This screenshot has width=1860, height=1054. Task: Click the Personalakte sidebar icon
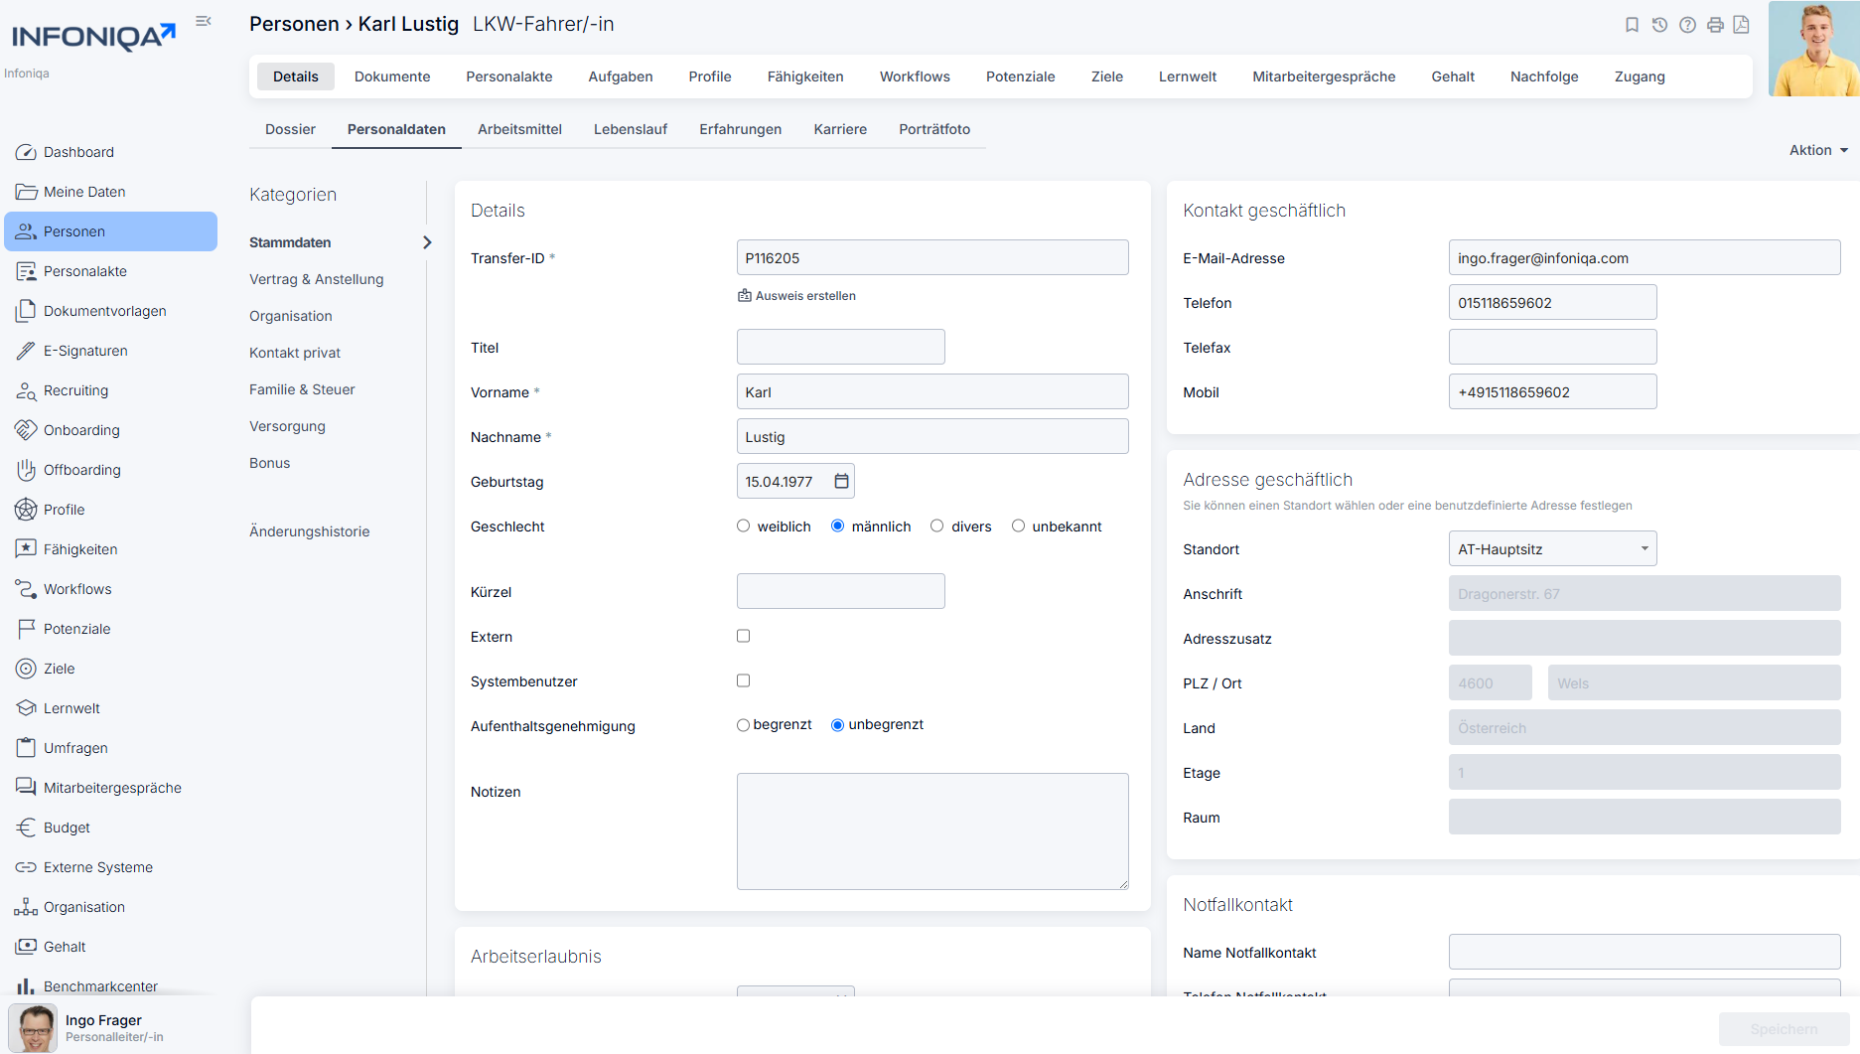26,271
